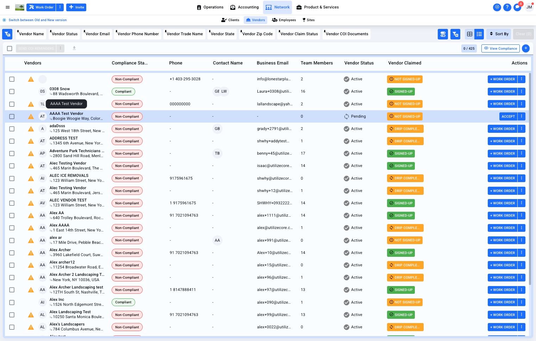536x341 pixels.
Task: Click the toggle columns settings icon
Action: tap(443, 34)
